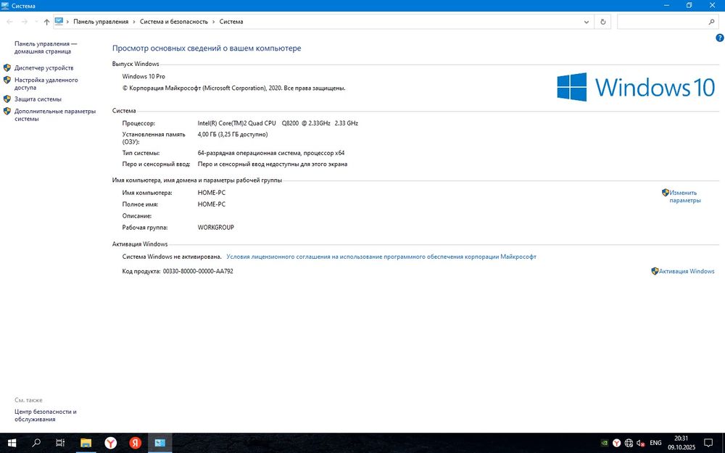Image resolution: width=725 pixels, height=453 pixels.
Task: Click the Back navigation arrow
Action: (x=9, y=22)
